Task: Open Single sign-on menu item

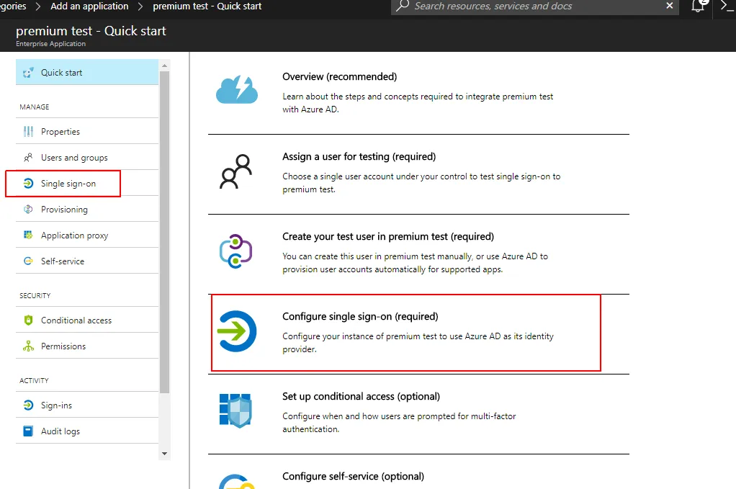Action: click(x=87, y=184)
